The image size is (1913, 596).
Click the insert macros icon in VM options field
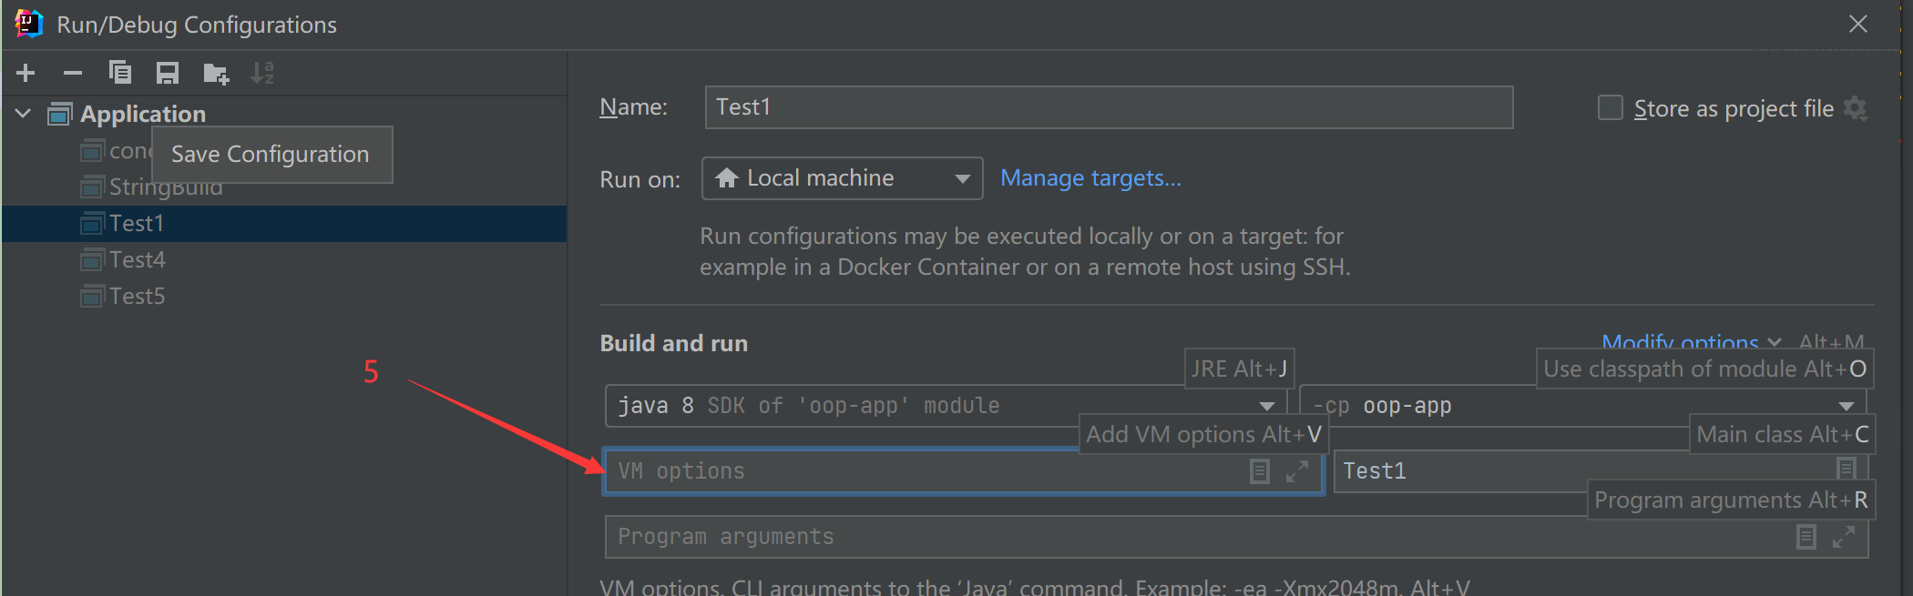[1260, 471]
